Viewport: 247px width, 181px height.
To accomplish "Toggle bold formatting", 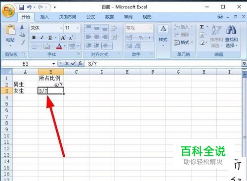I will point(34,38).
